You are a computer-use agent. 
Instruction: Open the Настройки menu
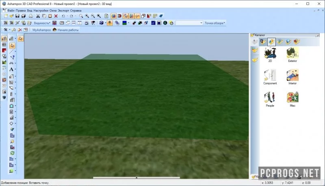(41, 11)
